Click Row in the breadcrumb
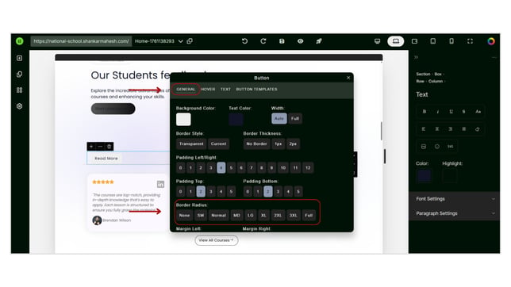This screenshot has height=287, width=511. pyautogui.click(x=420, y=81)
